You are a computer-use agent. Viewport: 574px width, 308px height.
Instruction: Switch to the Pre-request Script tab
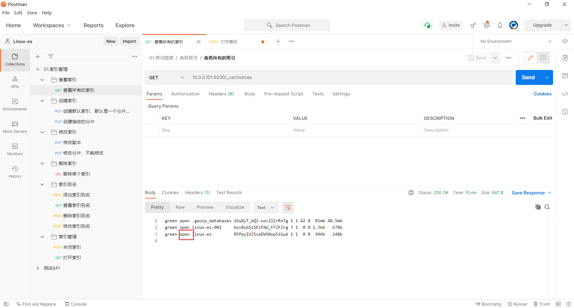[x=284, y=94]
